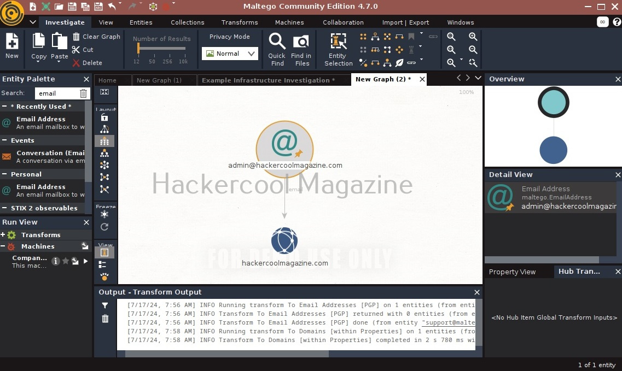Click the Detail View horizontal scrollbar
The width and height of the screenshot is (622, 371).
click(x=542, y=260)
